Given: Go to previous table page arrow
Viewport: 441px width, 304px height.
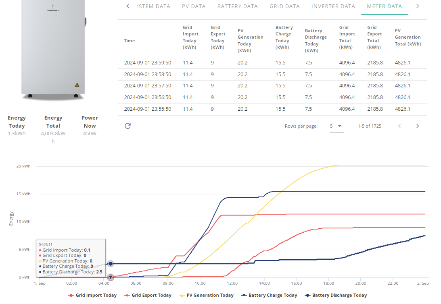Looking at the screenshot, I should 399,126.
